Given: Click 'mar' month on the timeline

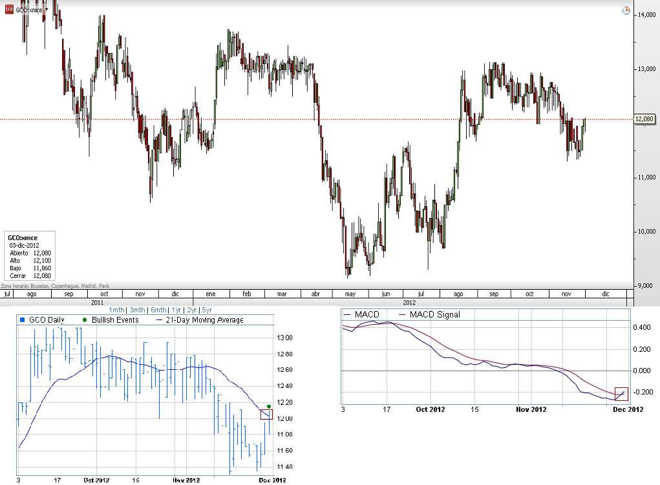Looking at the screenshot, I should pyautogui.click(x=282, y=294).
